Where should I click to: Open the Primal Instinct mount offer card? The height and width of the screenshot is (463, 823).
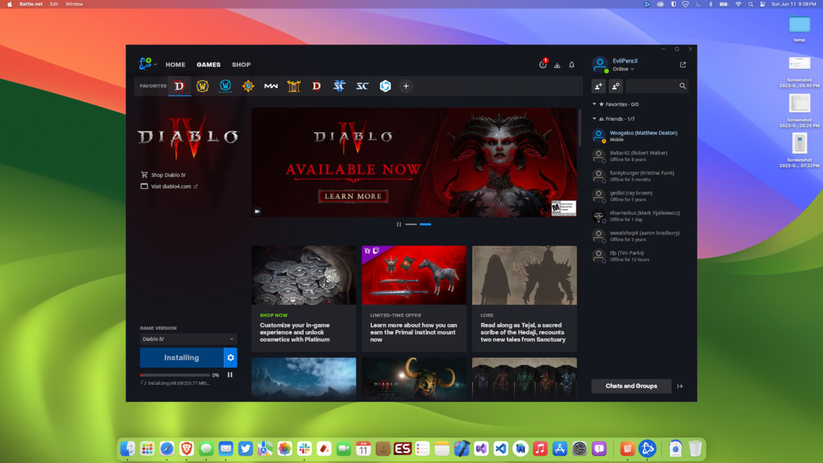point(414,298)
